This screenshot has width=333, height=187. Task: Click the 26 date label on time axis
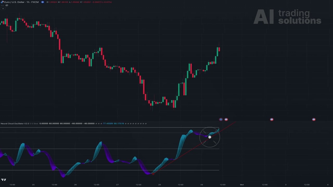pos(75,185)
